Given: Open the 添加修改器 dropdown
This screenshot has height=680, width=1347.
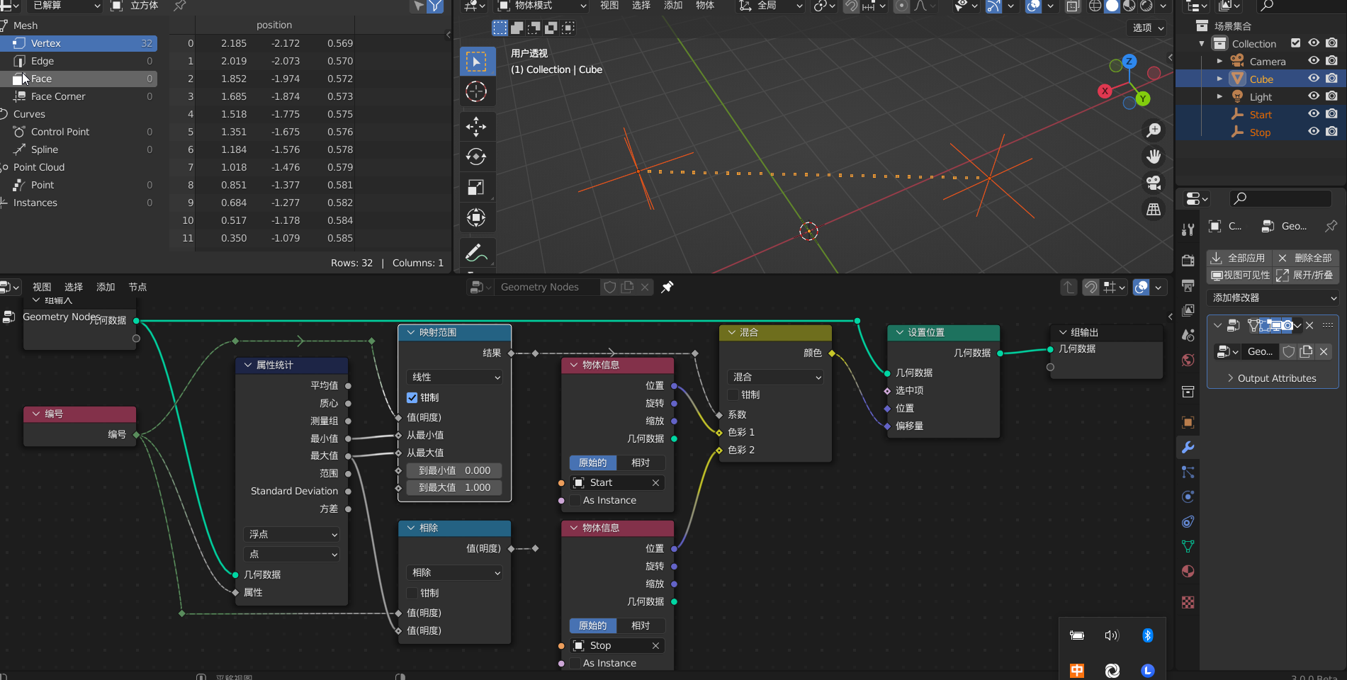Looking at the screenshot, I should (1273, 298).
